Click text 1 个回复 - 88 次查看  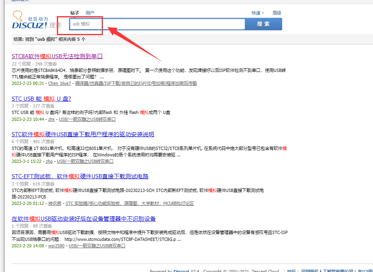click(x=32, y=226)
